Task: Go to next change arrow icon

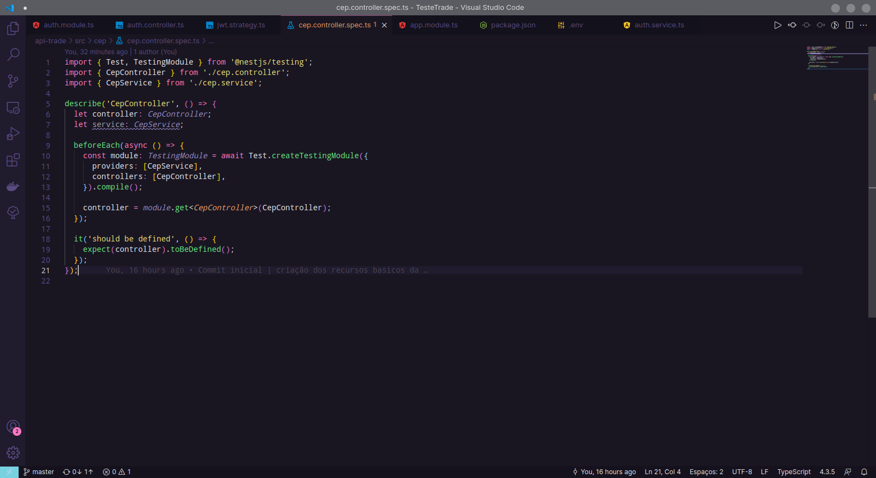Action: pos(821,25)
